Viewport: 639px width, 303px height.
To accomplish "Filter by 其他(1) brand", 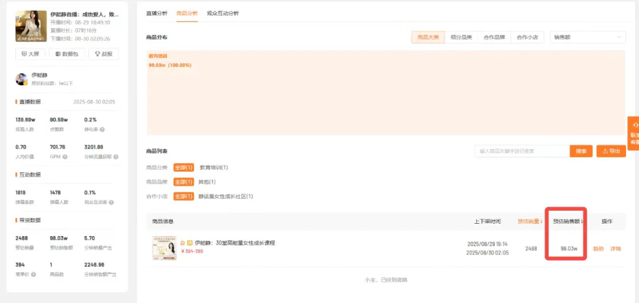I will (x=206, y=182).
